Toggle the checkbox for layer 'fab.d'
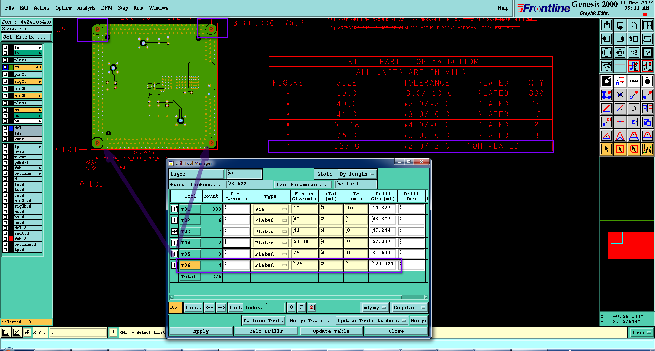 pos(5,239)
